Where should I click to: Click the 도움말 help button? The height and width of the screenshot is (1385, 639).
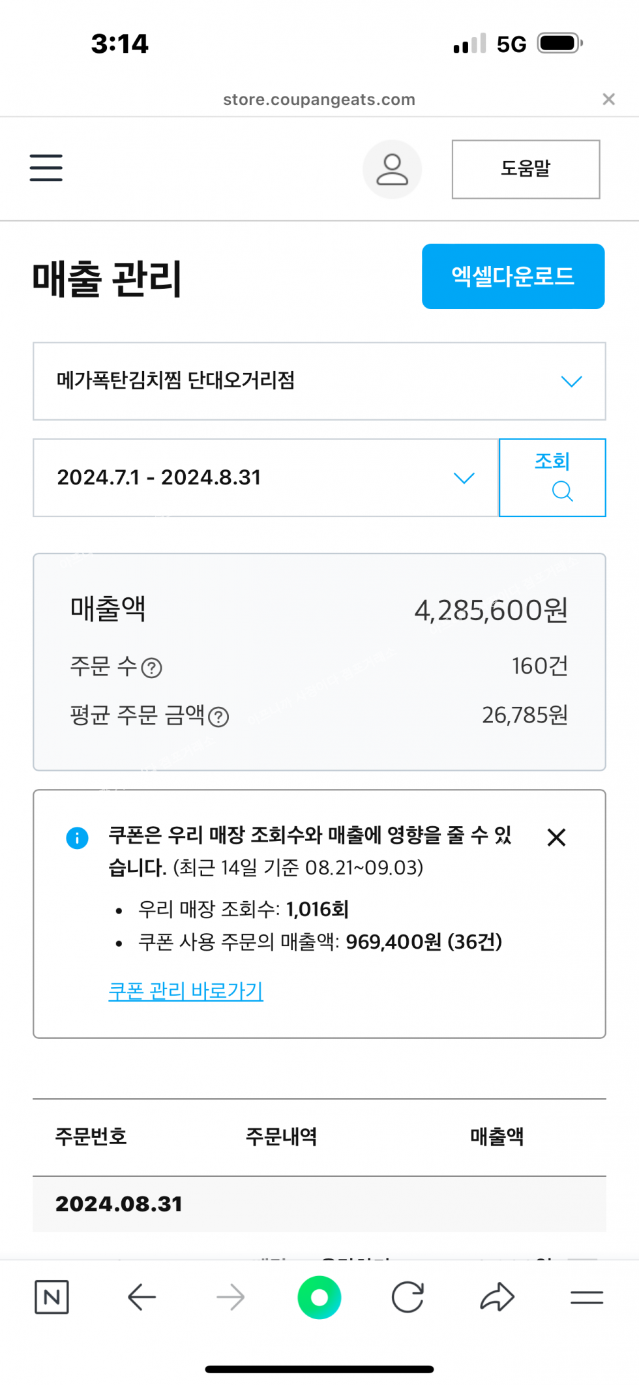[526, 169]
